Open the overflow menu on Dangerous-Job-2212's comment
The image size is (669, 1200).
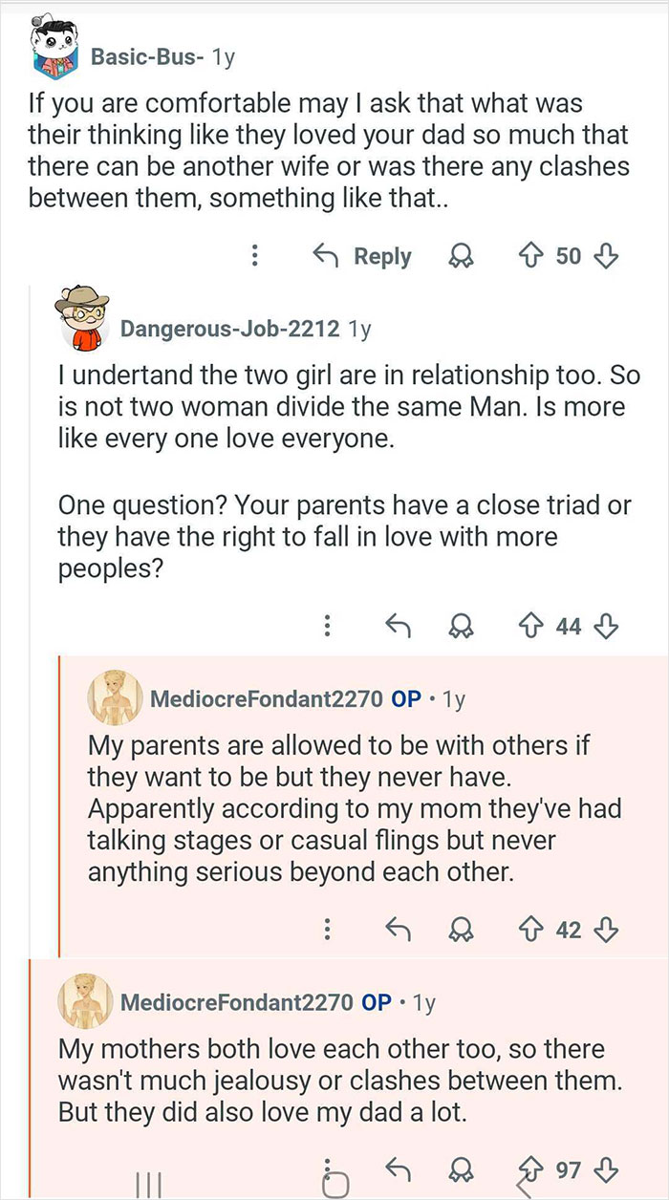pos(327,626)
